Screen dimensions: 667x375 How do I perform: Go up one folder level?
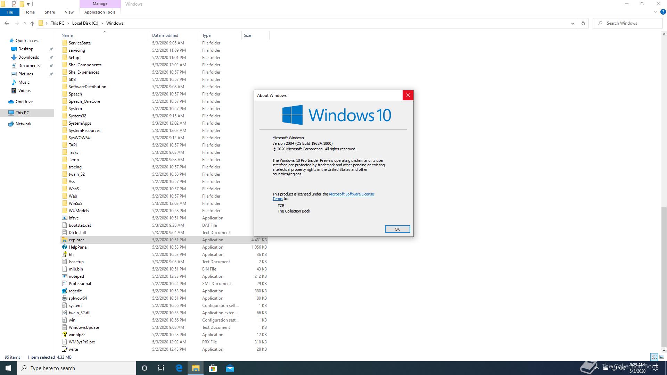(32, 23)
